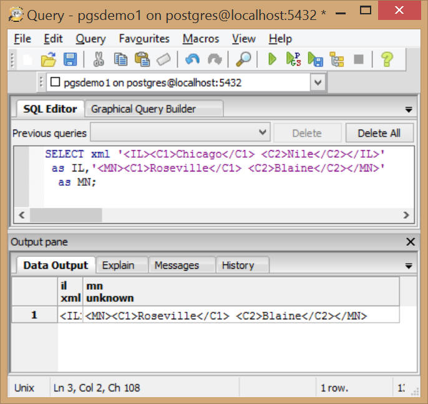Open the View menu
This screenshot has width=428, height=404.
pos(244,39)
